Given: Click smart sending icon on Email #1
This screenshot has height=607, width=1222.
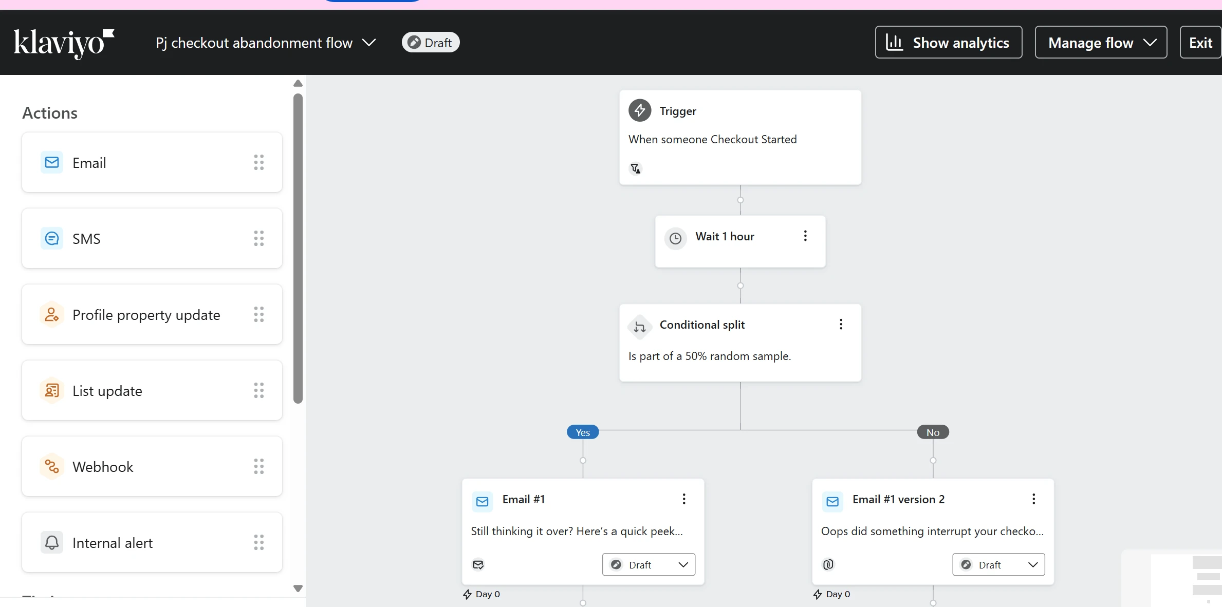Looking at the screenshot, I should tap(478, 564).
